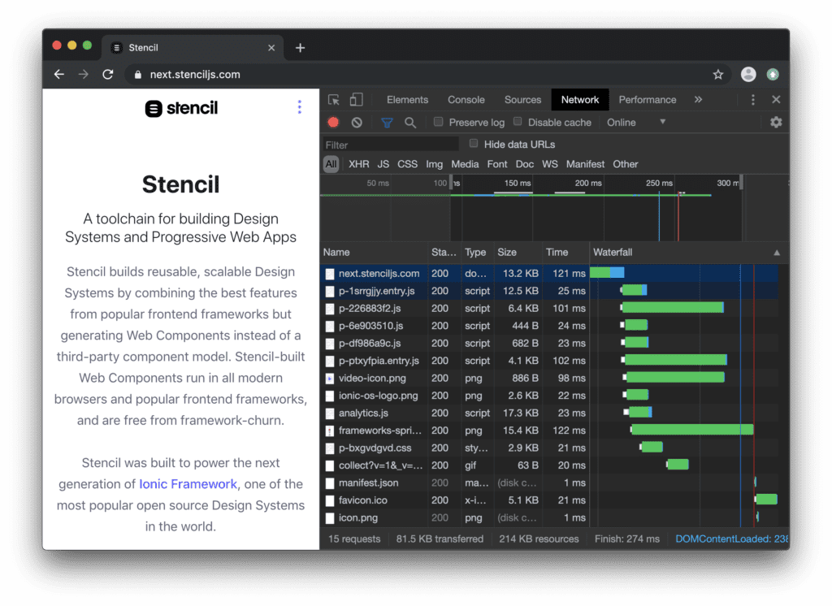Select the Network tab
Screen dimensions: 832x606
tap(579, 100)
